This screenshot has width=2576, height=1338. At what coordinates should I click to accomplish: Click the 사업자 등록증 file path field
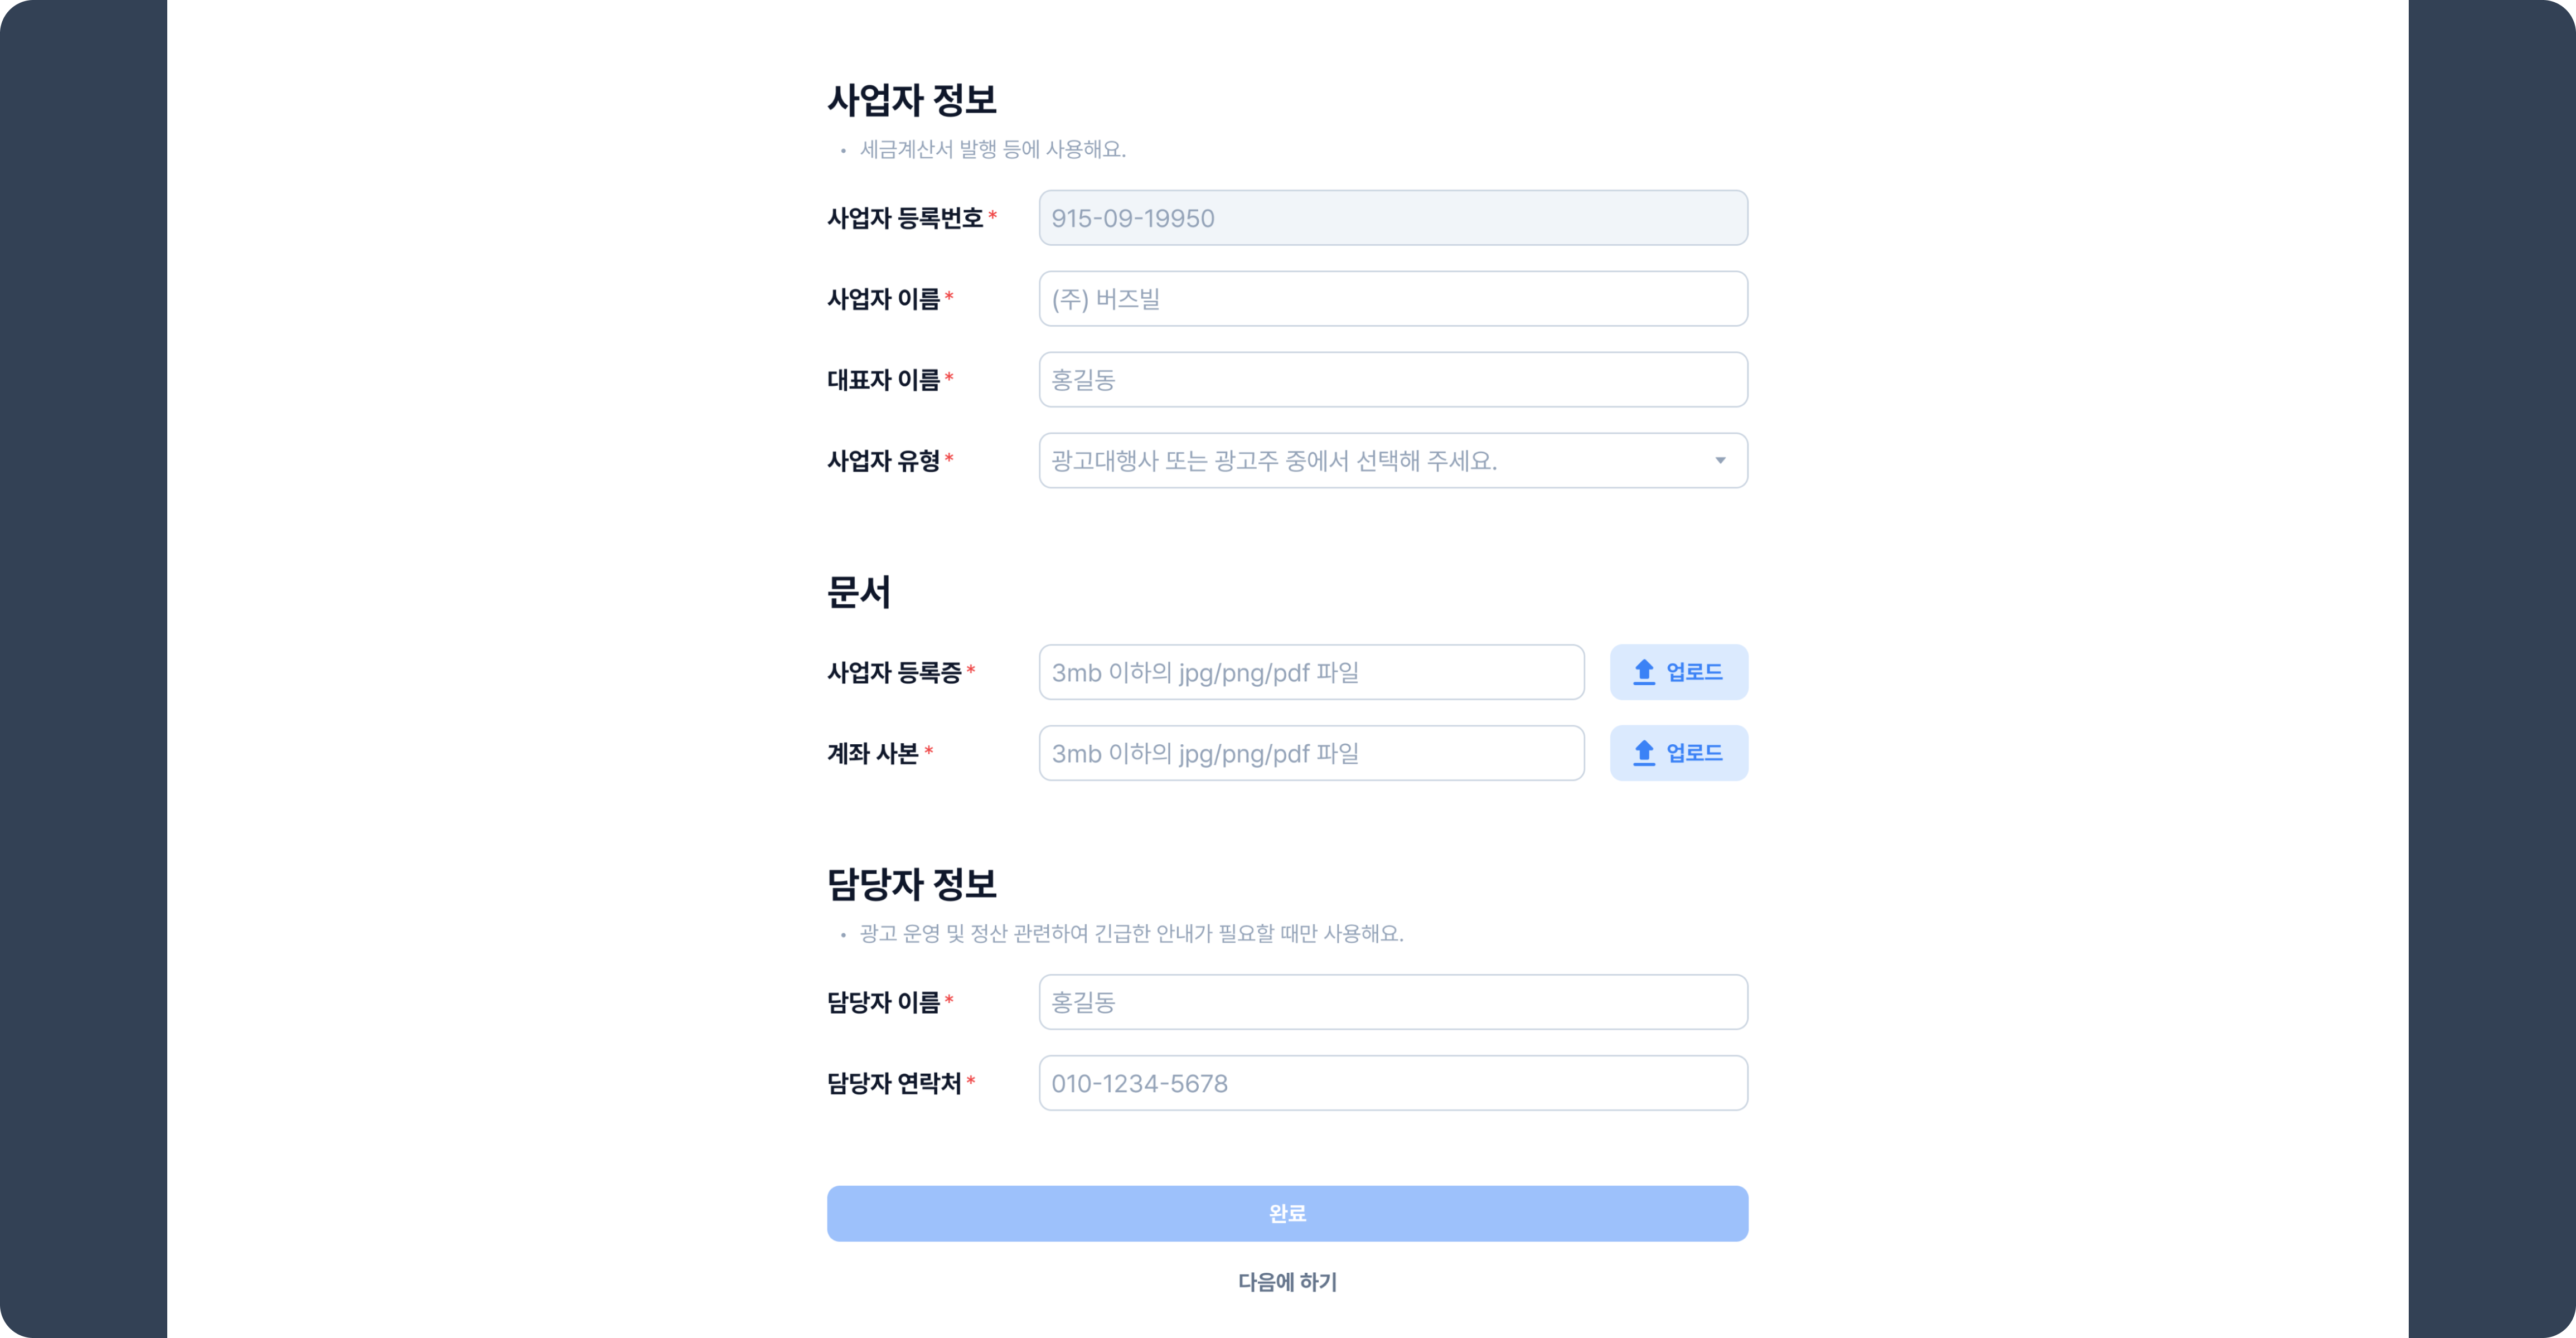pos(1310,672)
